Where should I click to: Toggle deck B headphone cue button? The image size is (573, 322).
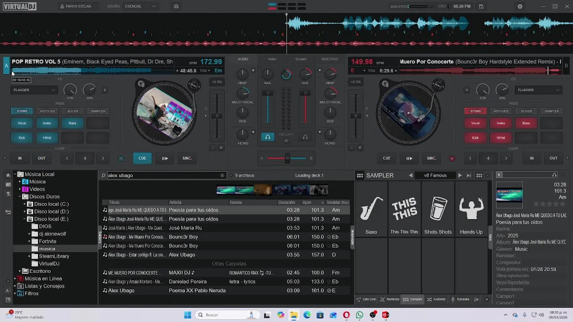(x=305, y=137)
